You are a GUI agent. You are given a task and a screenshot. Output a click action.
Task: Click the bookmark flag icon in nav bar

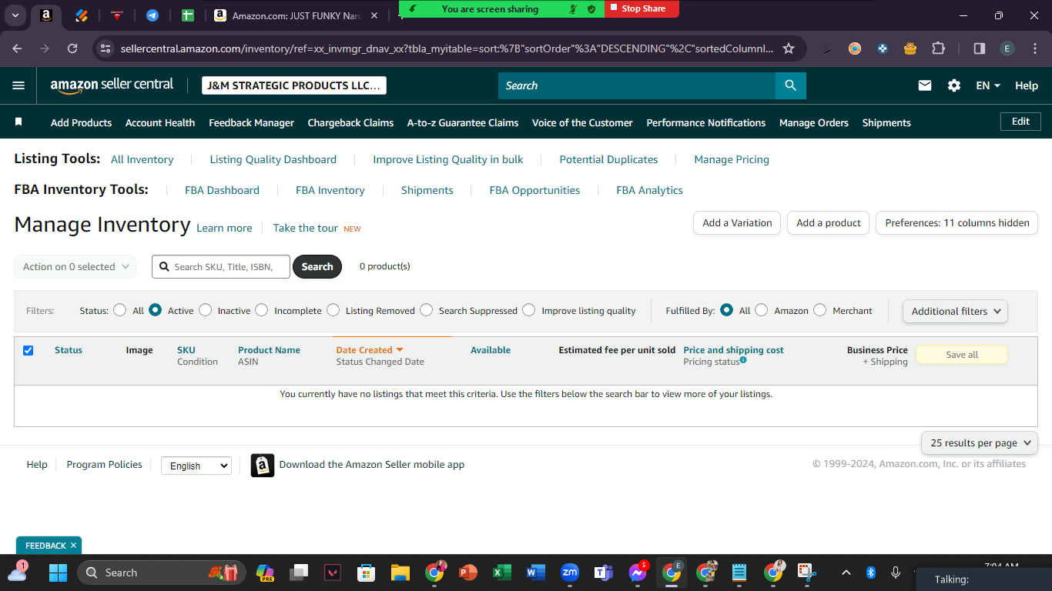tap(18, 122)
